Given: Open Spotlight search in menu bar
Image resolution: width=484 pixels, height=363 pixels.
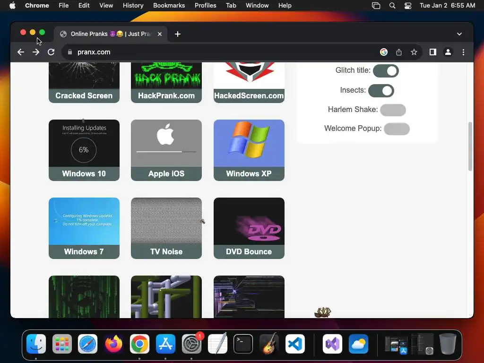Looking at the screenshot, I should [x=392, y=6].
